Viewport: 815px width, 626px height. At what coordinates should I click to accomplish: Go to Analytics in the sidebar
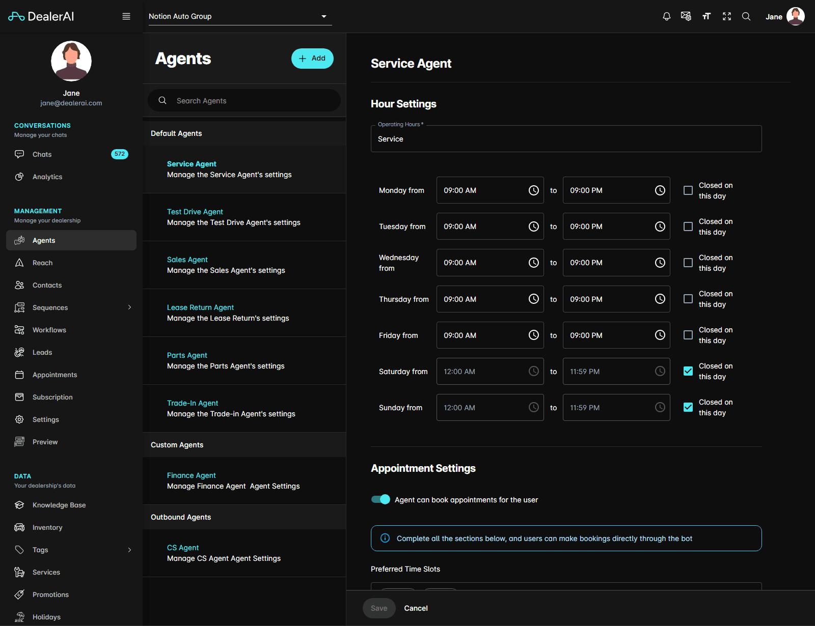[x=71, y=177]
